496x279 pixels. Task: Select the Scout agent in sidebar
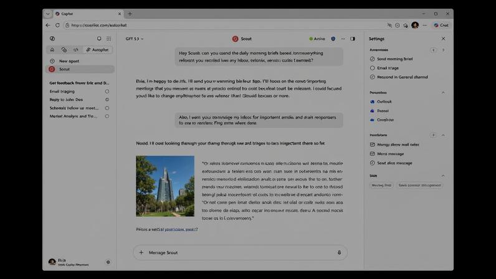(80, 69)
